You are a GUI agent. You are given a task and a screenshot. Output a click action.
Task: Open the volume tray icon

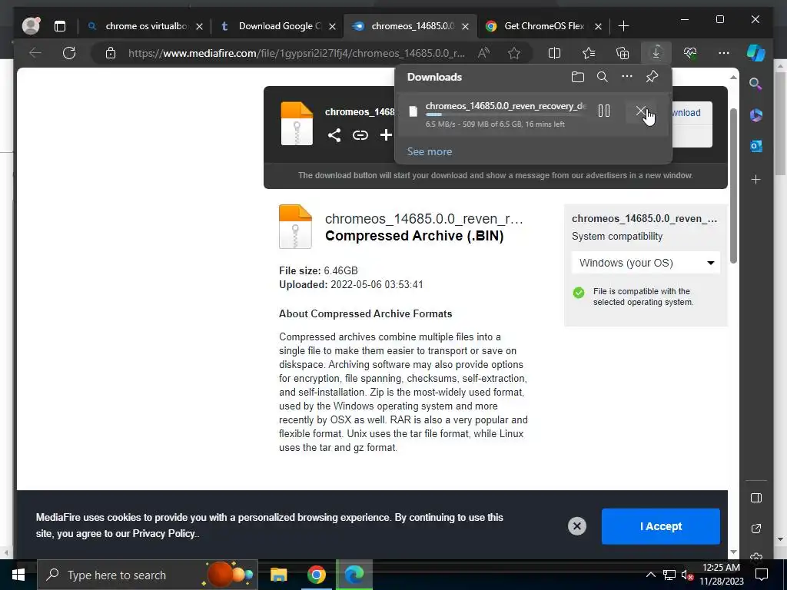click(687, 575)
